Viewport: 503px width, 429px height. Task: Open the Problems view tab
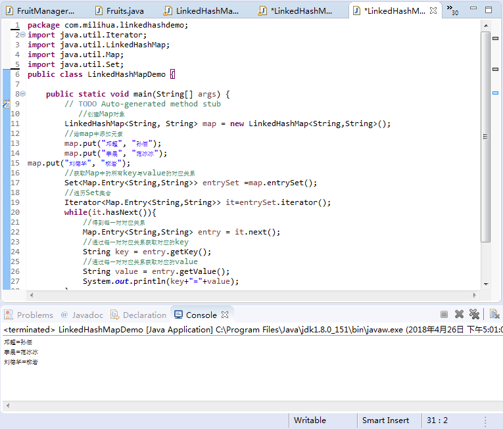(29, 315)
